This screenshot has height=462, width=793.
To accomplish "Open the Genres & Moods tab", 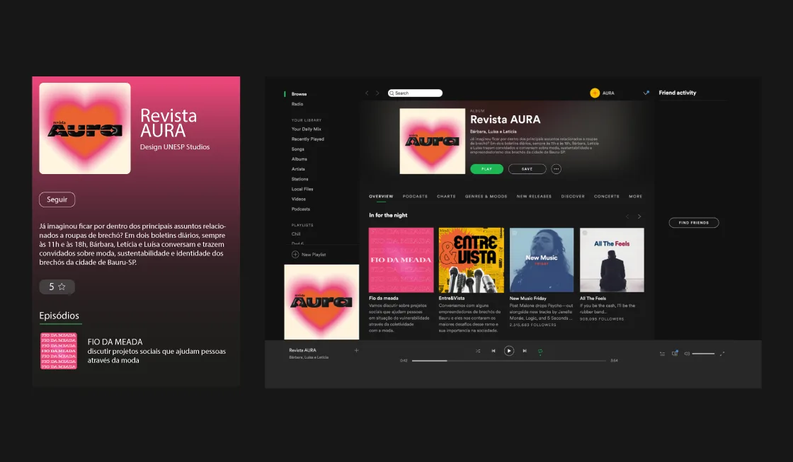I will point(486,196).
